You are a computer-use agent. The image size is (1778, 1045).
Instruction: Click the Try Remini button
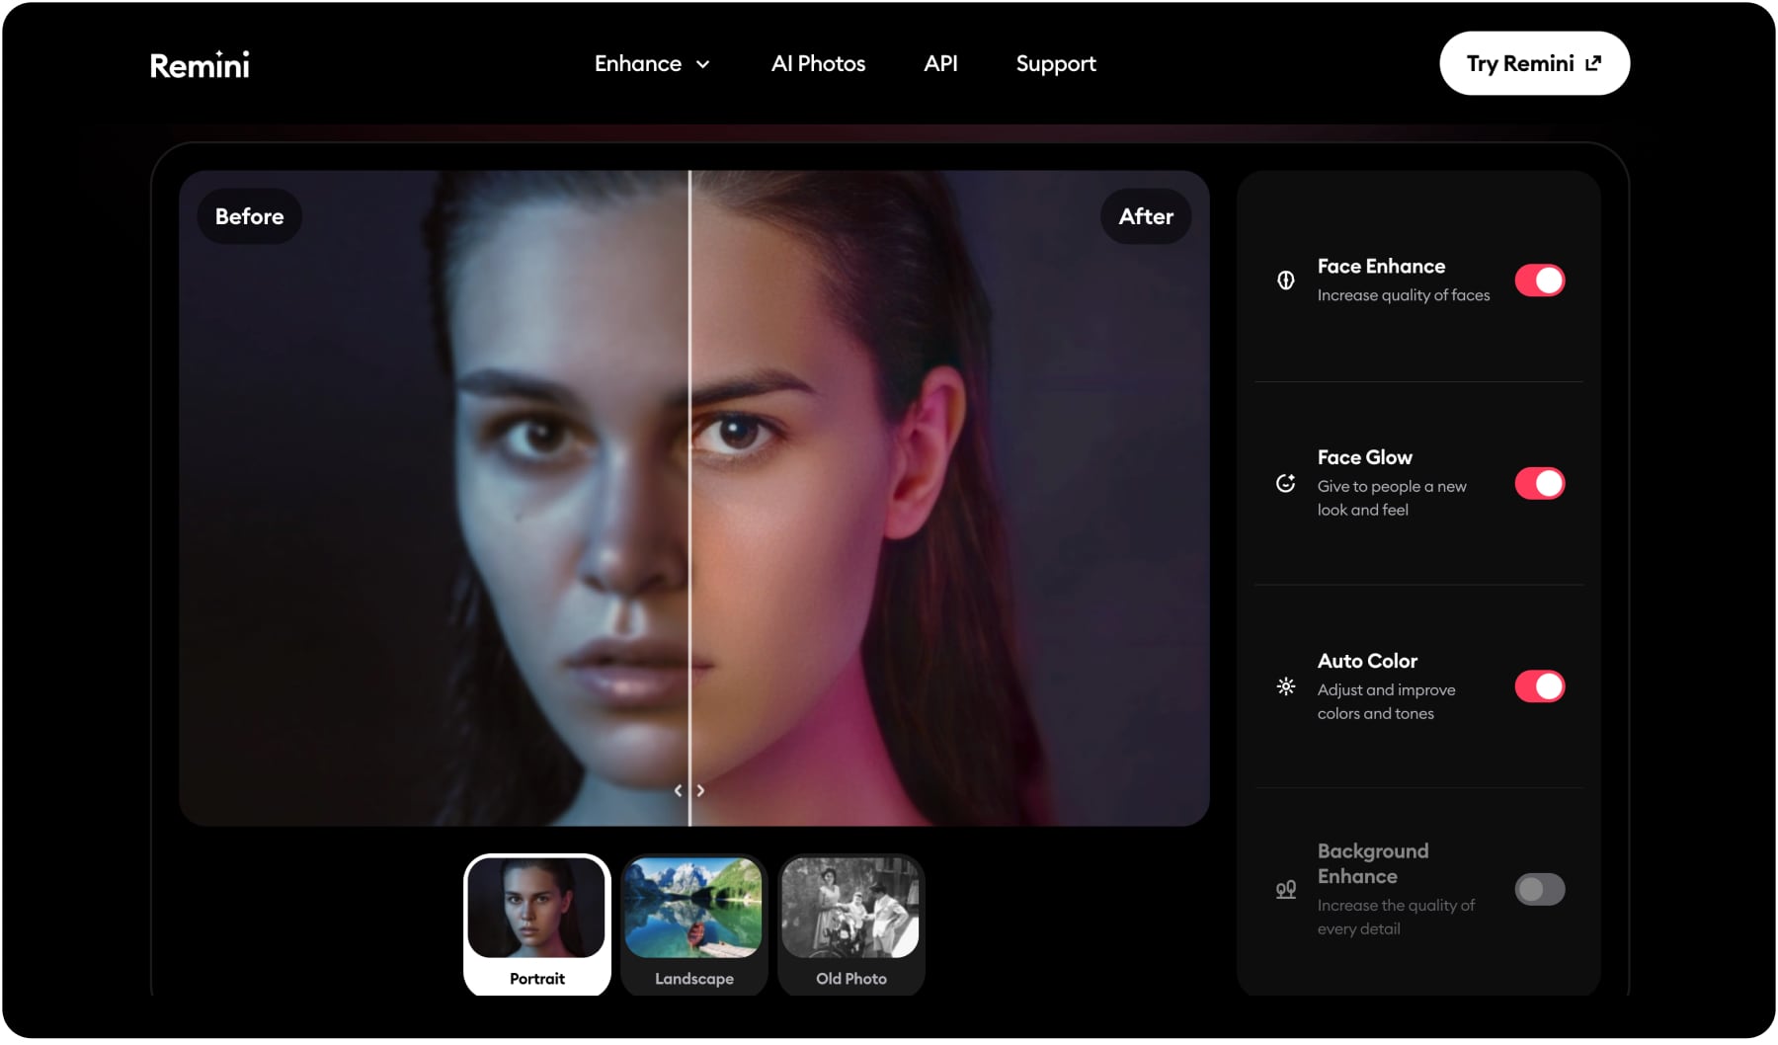1534,62
